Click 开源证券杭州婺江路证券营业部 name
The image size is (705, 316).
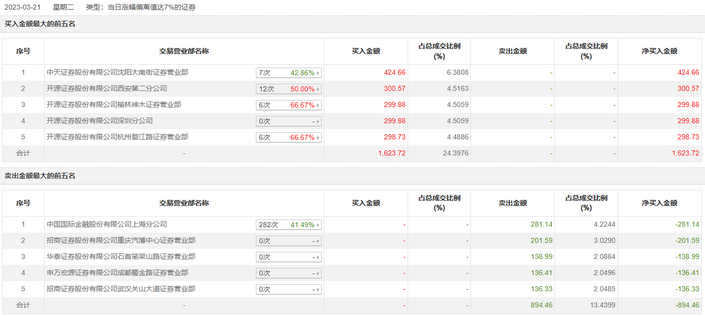click(117, 137)
